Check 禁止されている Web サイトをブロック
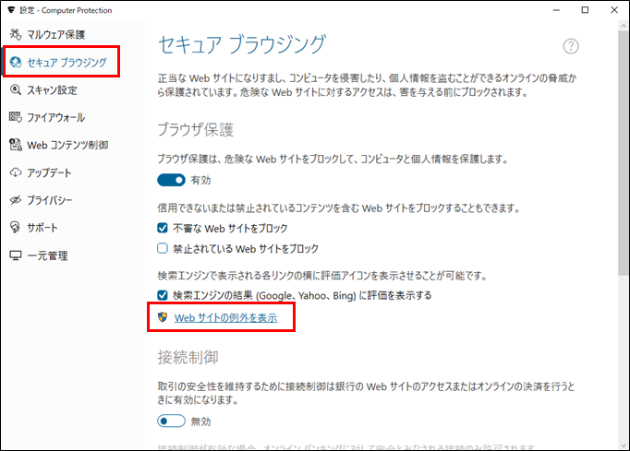The width and height of the screenshot is (630, 451). [x=163, y=248]
